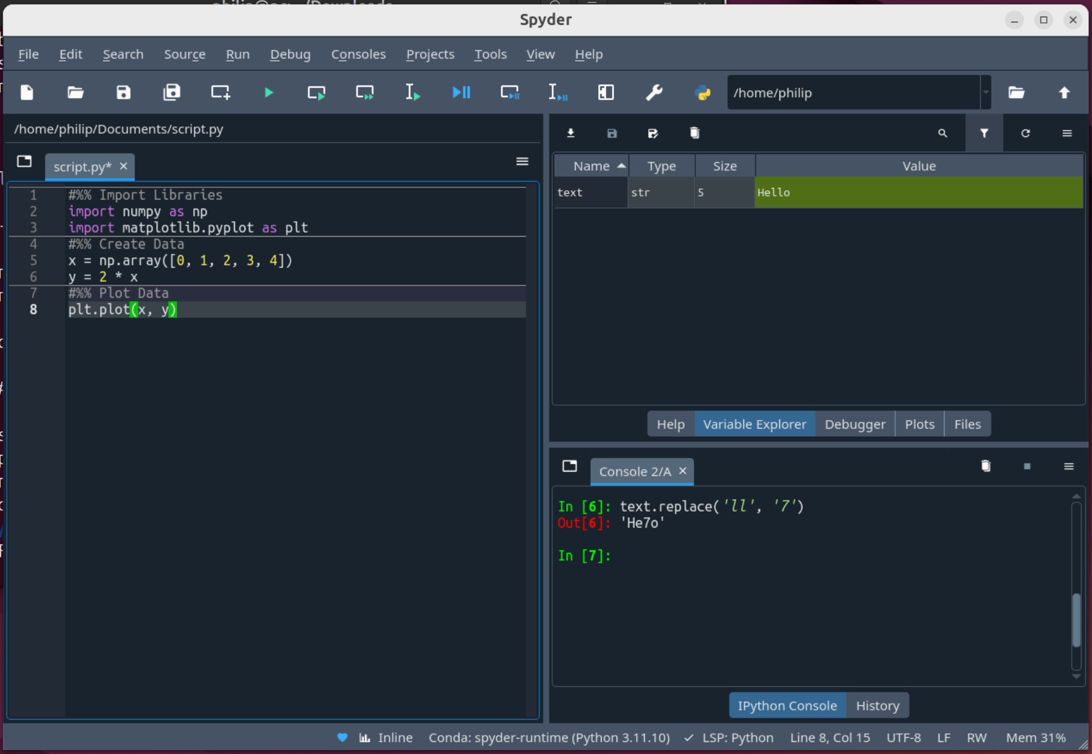This screenshot has height=754, width=1092.
Task: Debug selection or current line
Action: click(557, 92)
